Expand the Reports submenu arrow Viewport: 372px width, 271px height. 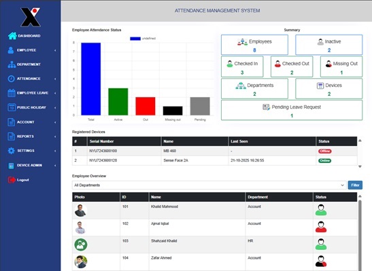[55, 137]
